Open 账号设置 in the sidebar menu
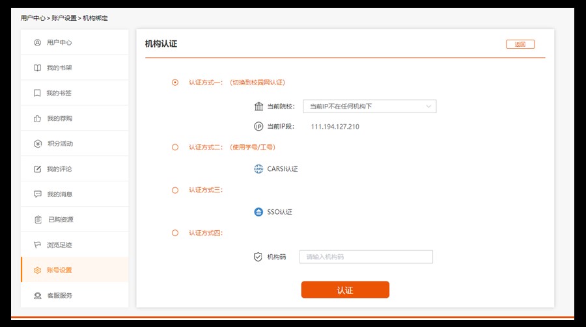This screenshot has width=586, height=327. [x=59, y=270]
